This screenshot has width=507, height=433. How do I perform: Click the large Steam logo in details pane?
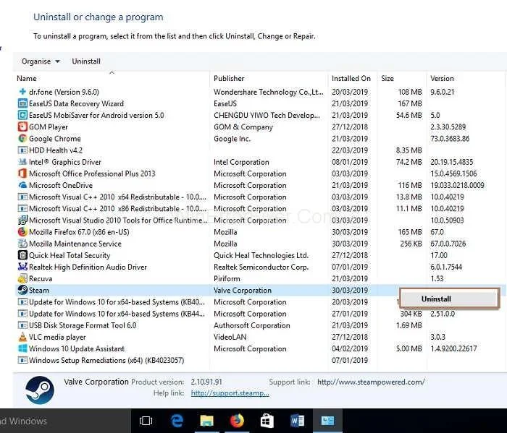coord(40,390)
